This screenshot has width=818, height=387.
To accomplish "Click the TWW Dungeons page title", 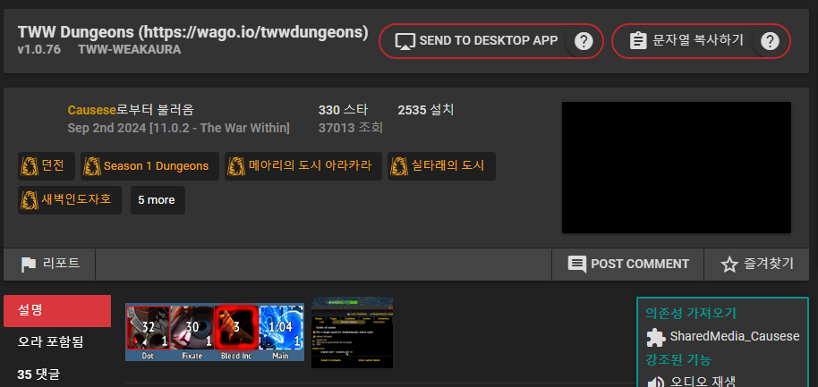I will (x=193, y=32).
